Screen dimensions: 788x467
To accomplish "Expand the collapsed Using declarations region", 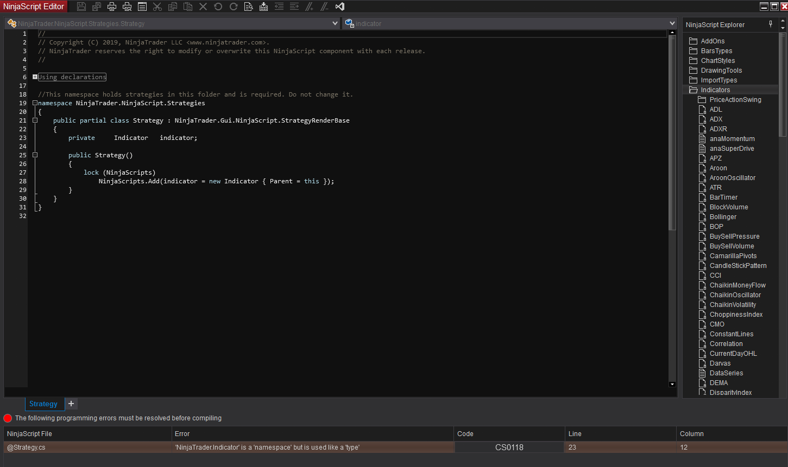I will [x=35, y=77].
